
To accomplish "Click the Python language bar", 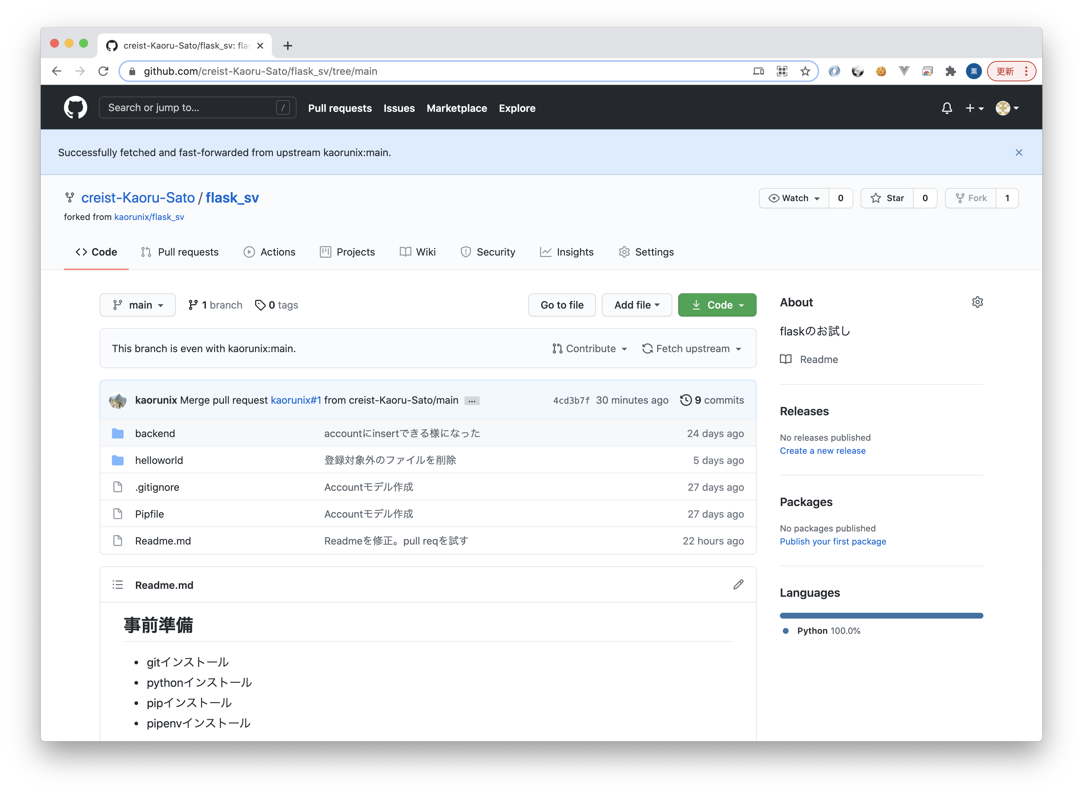I will 881,616.
